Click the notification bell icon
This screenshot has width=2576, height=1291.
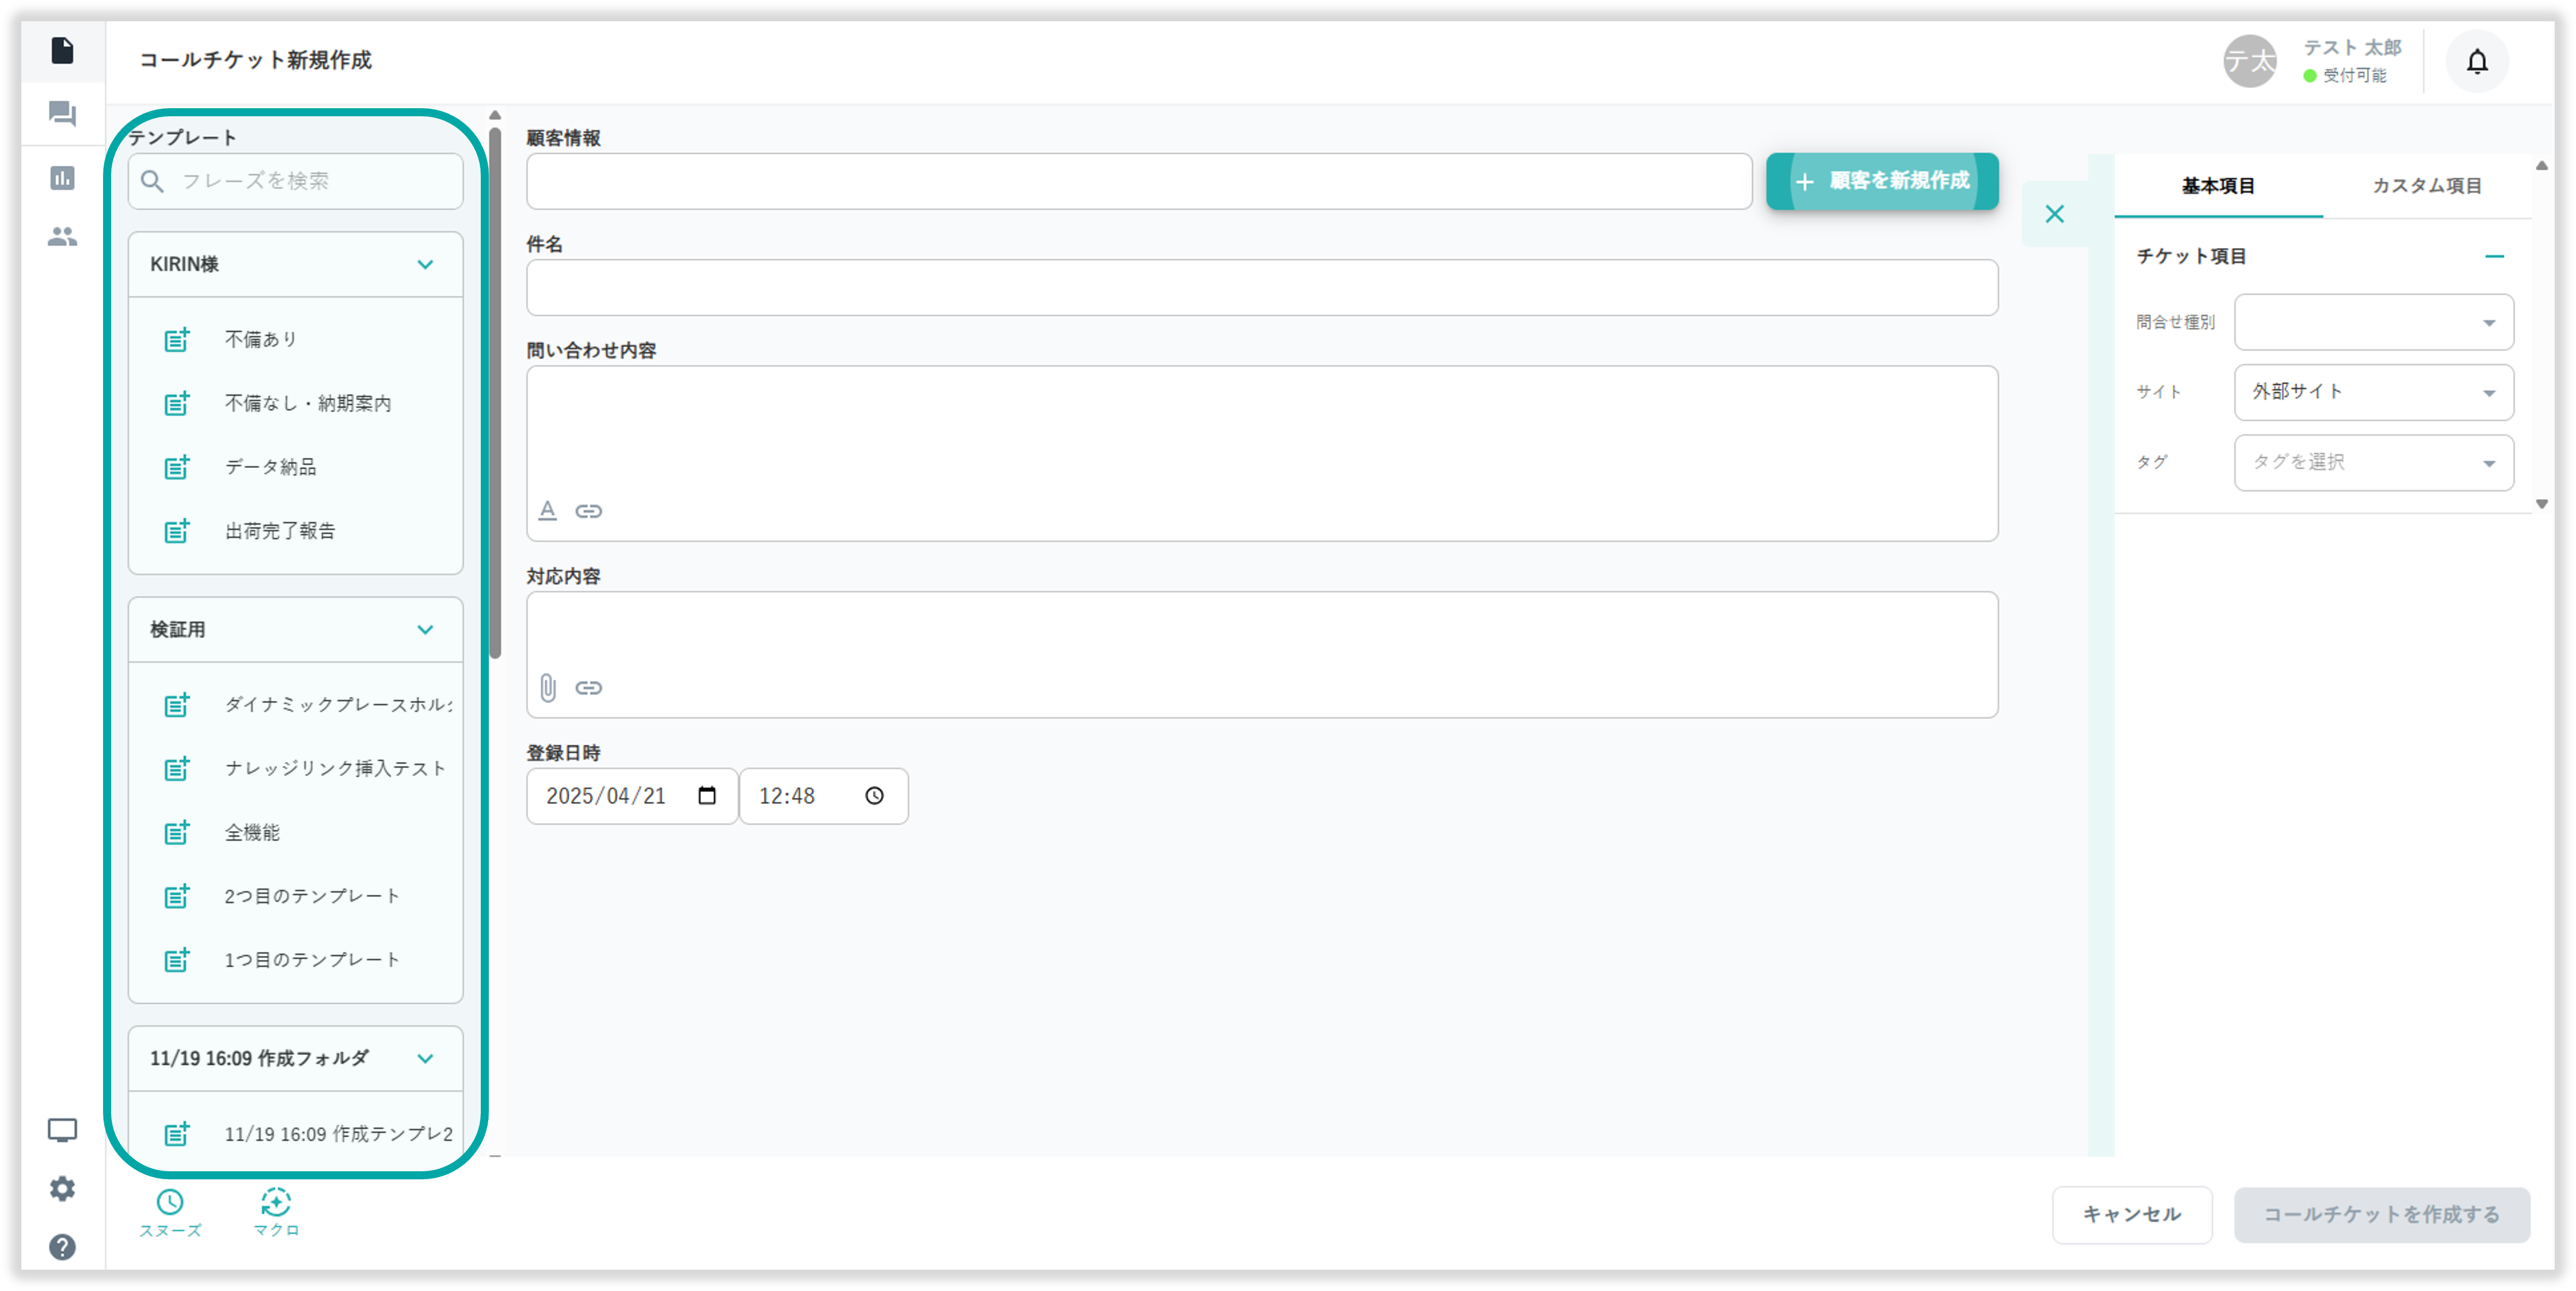coord(2476,62)
